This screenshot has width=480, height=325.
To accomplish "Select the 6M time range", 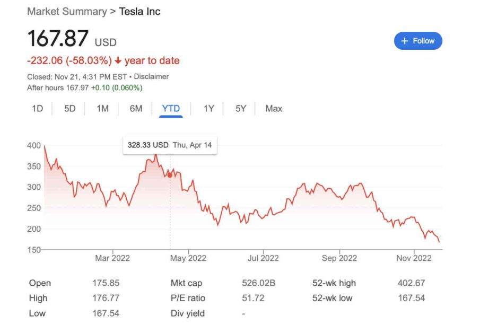I will click(x=136, y=109).
